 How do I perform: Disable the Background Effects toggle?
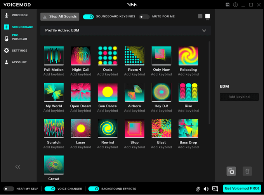click(94, 189)
